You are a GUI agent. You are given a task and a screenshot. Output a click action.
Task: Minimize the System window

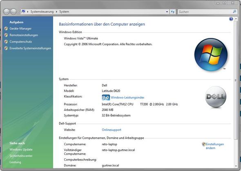pyautogui.click(x=218, y=3)
